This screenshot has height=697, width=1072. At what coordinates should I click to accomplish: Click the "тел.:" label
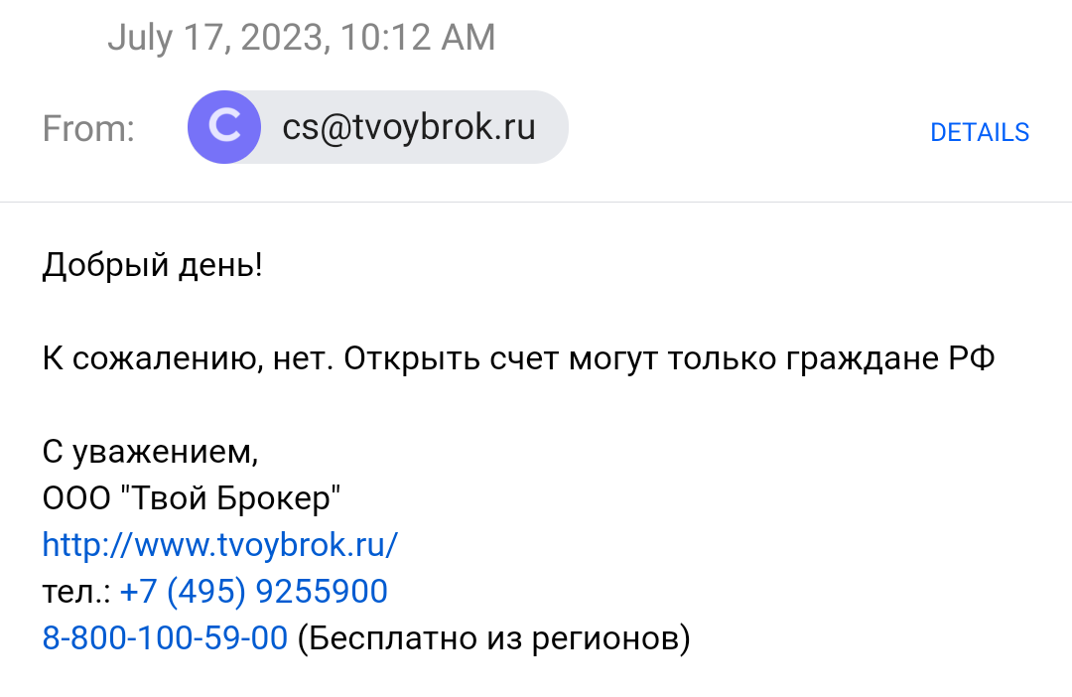tap(76, 592)
